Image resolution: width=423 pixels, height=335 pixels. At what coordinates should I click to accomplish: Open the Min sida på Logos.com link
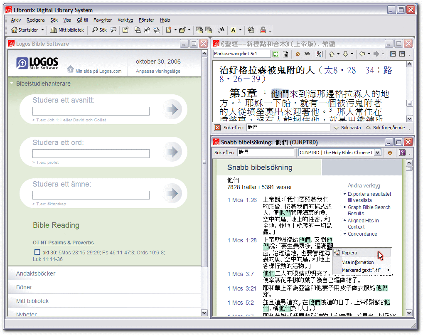[98, 71]
